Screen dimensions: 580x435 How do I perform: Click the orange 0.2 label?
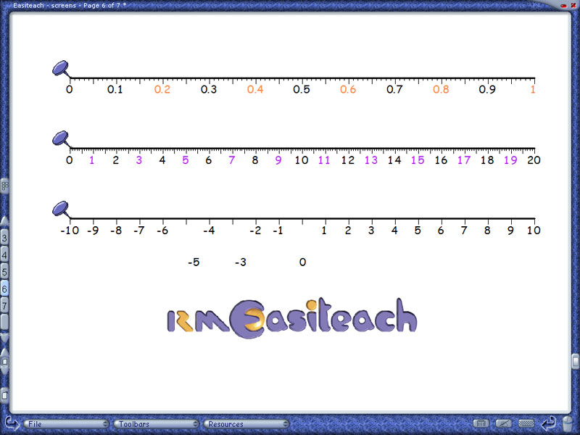162,89
